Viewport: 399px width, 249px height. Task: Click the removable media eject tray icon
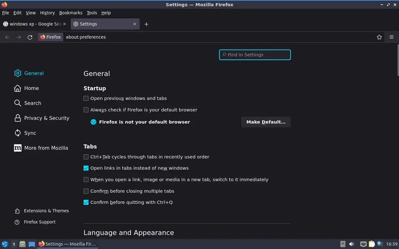tap(343, 244)
